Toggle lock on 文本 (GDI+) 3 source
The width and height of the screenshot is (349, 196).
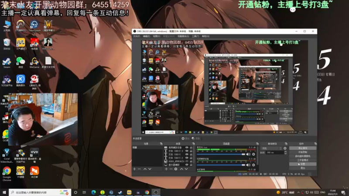(191, 151)
